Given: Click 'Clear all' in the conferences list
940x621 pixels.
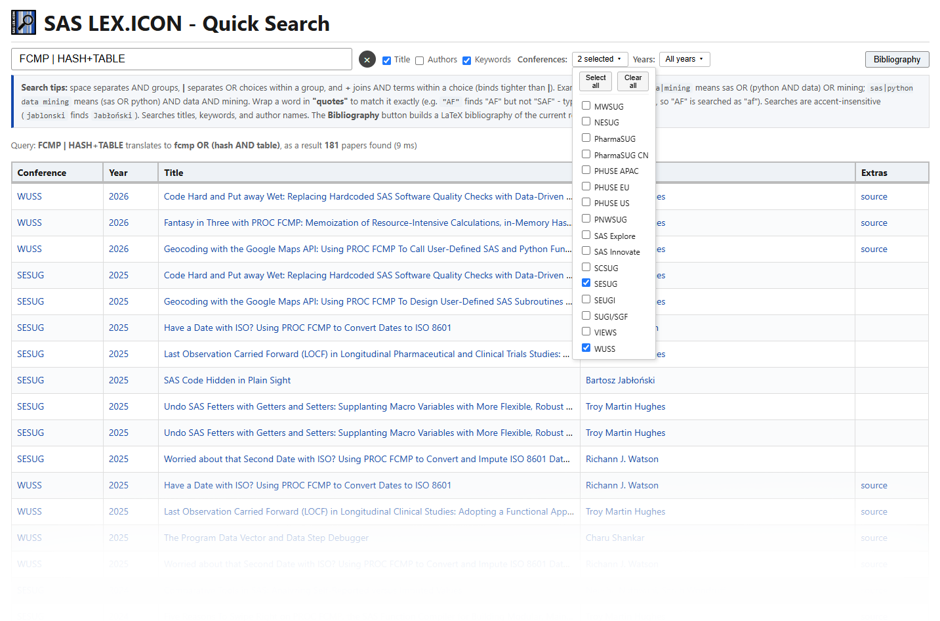Looking at the screenshot, I should 633,81.
